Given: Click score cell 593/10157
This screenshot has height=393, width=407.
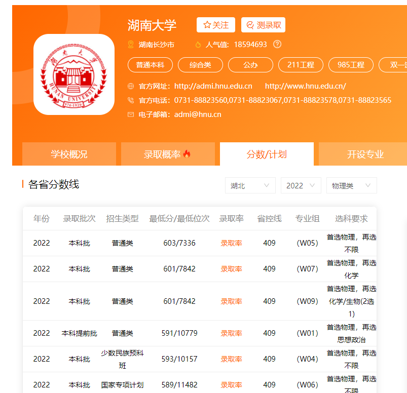Looking at the screenshot, I should (179, 359).
